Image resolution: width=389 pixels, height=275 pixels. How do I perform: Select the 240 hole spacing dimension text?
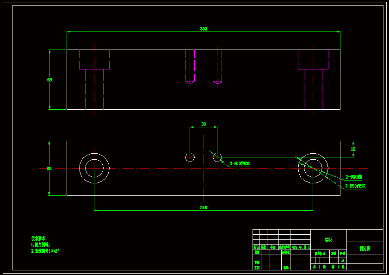pos(204,208)
